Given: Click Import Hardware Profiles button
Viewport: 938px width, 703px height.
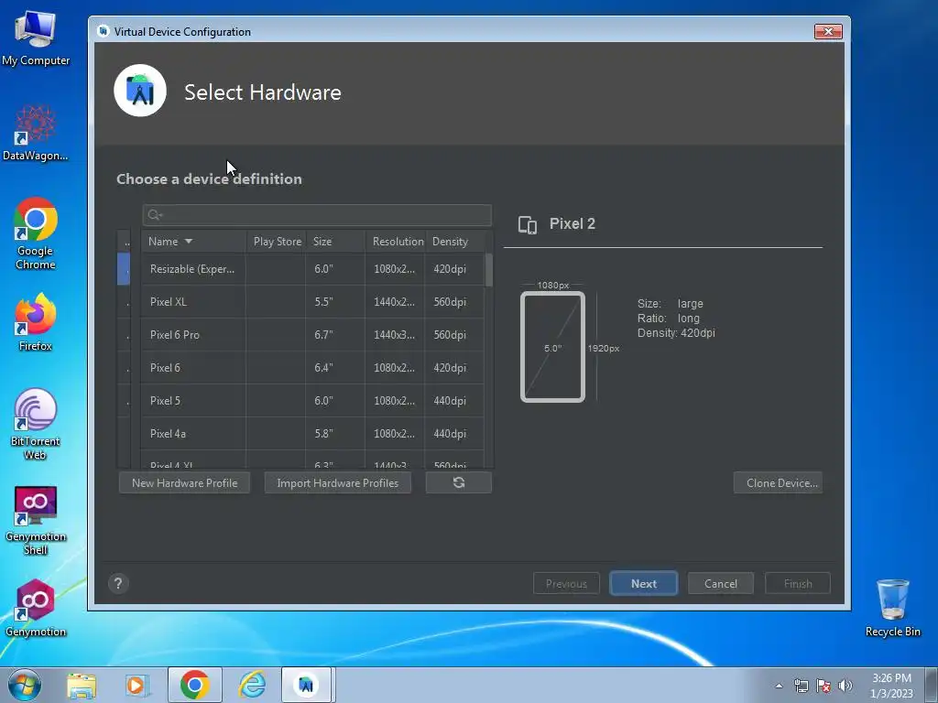Looking at the screenshot, I should 337,482.
